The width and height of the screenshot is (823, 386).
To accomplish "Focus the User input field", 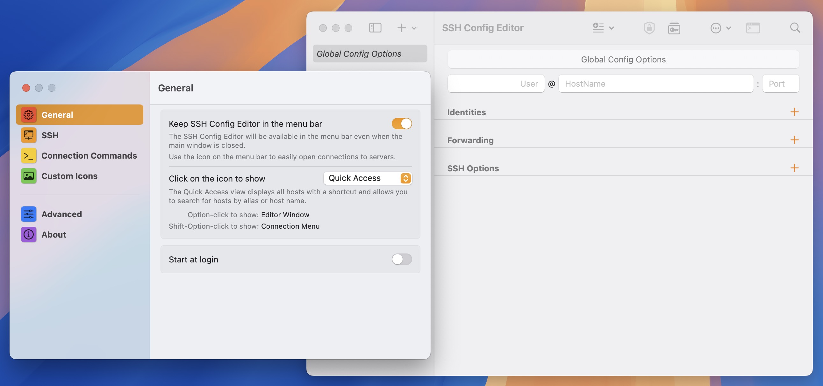I will 496,84.
